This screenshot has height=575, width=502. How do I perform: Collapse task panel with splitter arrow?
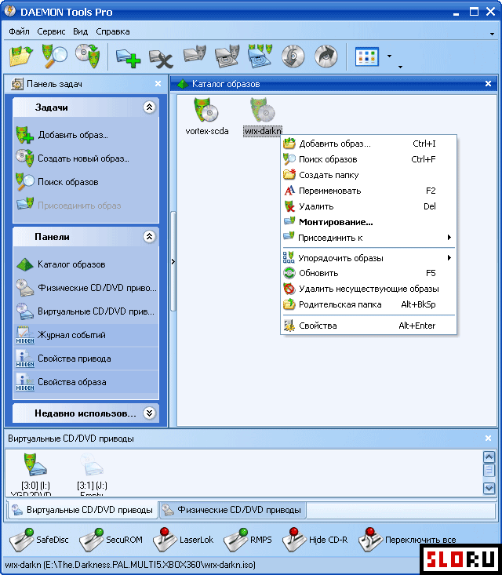pos(173,261)
